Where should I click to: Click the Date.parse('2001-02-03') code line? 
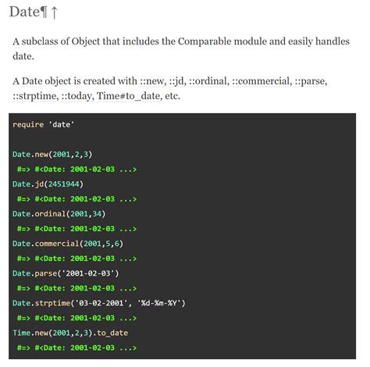point(66,273)
